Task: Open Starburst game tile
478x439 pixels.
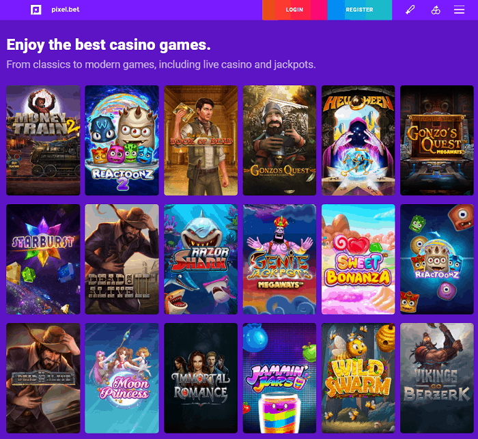Action: [43, 259]
